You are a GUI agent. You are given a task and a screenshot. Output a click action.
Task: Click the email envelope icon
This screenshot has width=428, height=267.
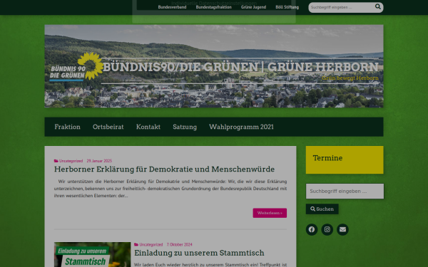(x=342, y=229)
